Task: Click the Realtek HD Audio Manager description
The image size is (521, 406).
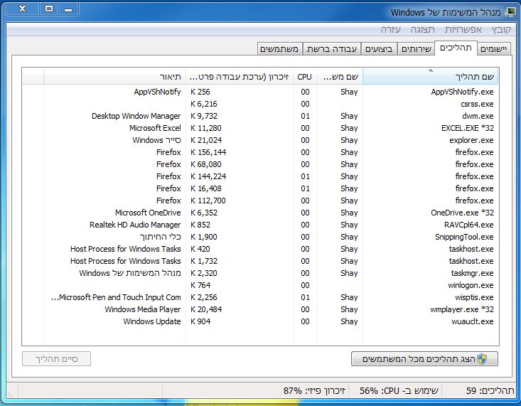Action: point(135,225)
